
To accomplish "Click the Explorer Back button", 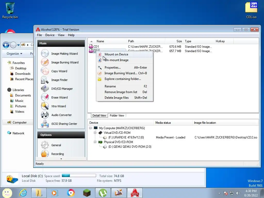I will [x=6, y=45].
